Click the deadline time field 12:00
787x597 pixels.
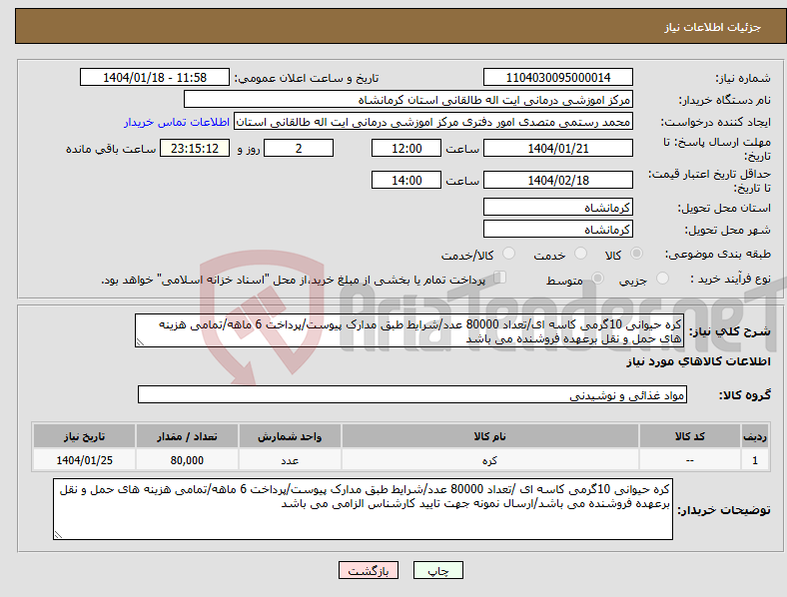(x=406, y=149)
